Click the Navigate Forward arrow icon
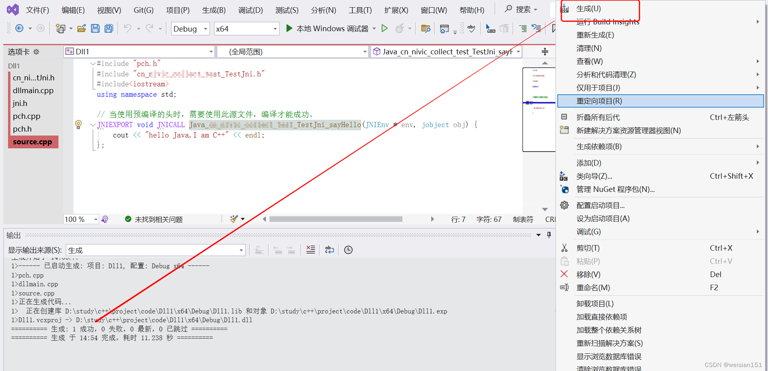The width and height of the screenshot is (768, 371). tap(40, 28)
